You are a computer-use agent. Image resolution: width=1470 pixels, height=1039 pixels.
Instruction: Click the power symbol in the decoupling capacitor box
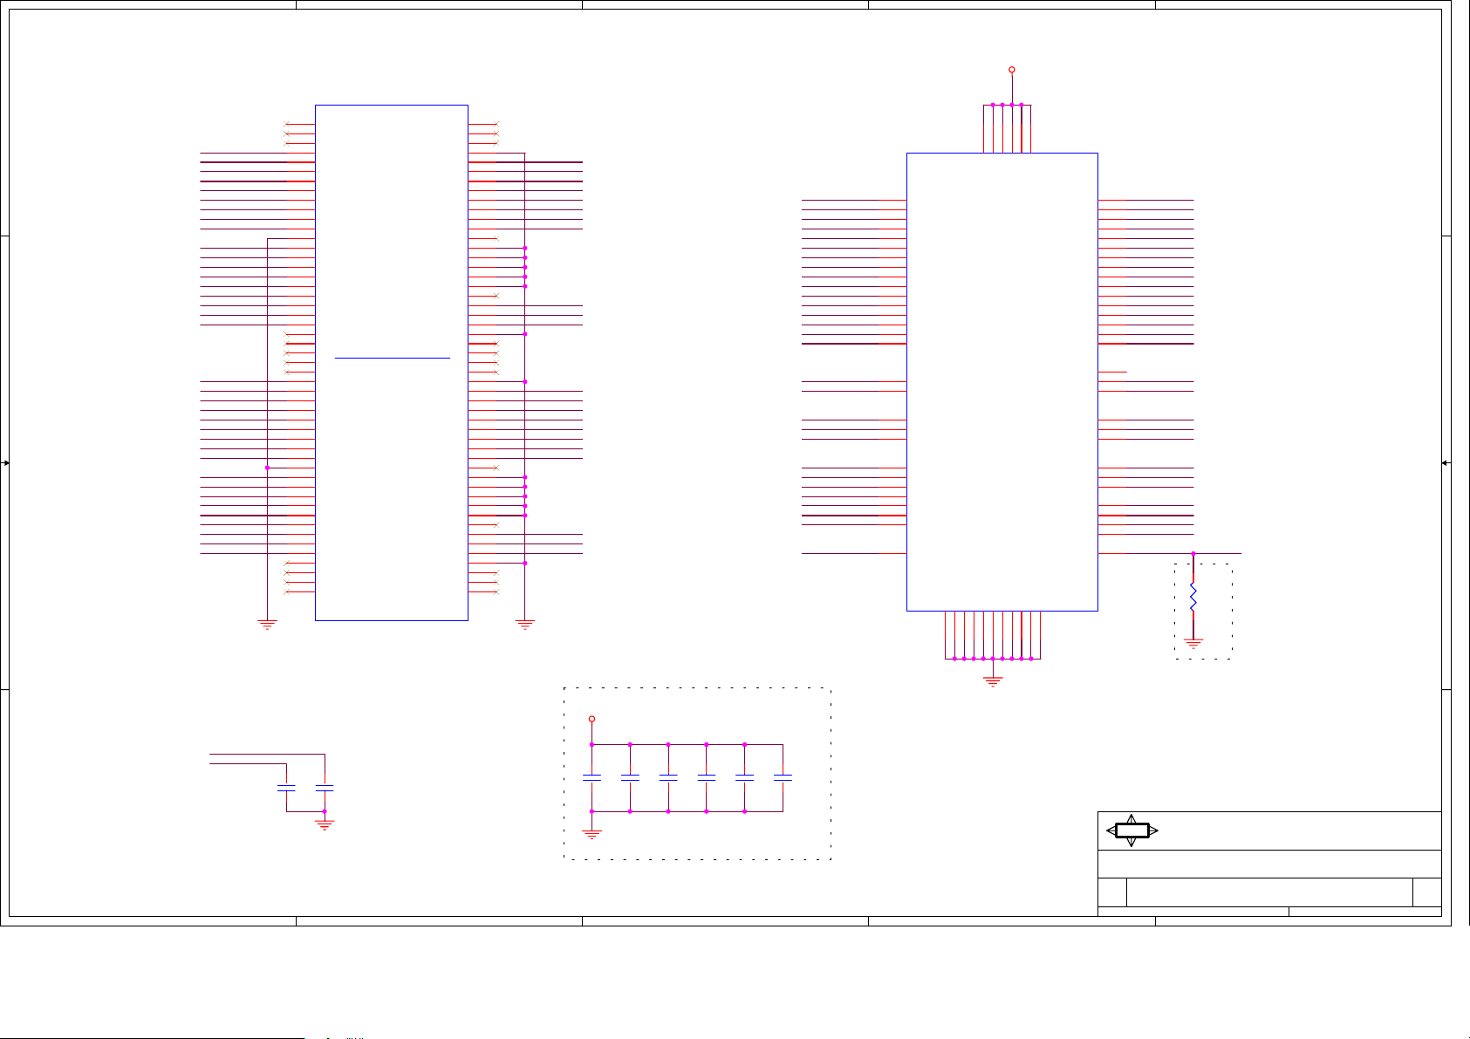coord(591,719)
